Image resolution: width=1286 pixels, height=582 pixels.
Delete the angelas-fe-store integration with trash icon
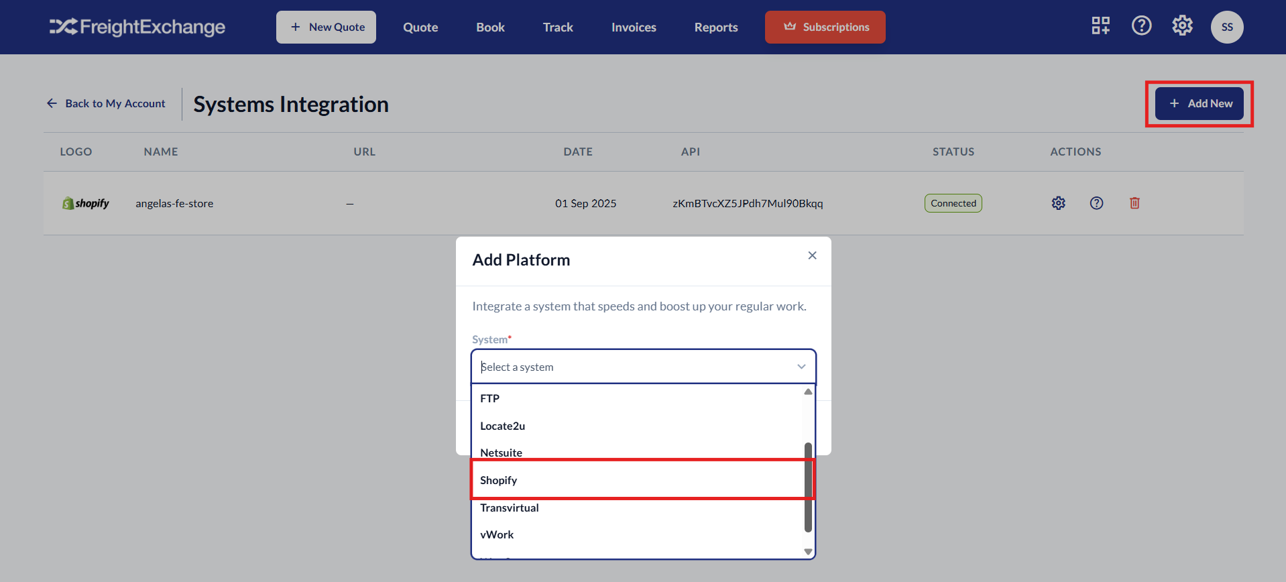(x=1134, y=203)
